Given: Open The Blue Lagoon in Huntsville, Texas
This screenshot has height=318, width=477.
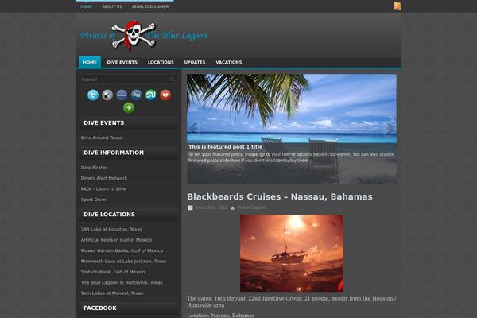Looking at the screenshot, I should pos(122,282).
